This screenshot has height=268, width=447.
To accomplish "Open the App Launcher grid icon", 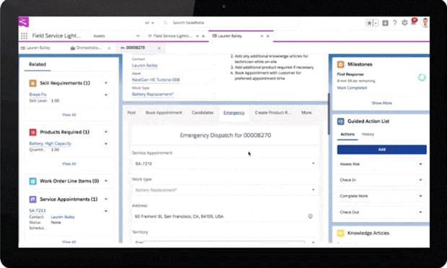I will 25,36.
